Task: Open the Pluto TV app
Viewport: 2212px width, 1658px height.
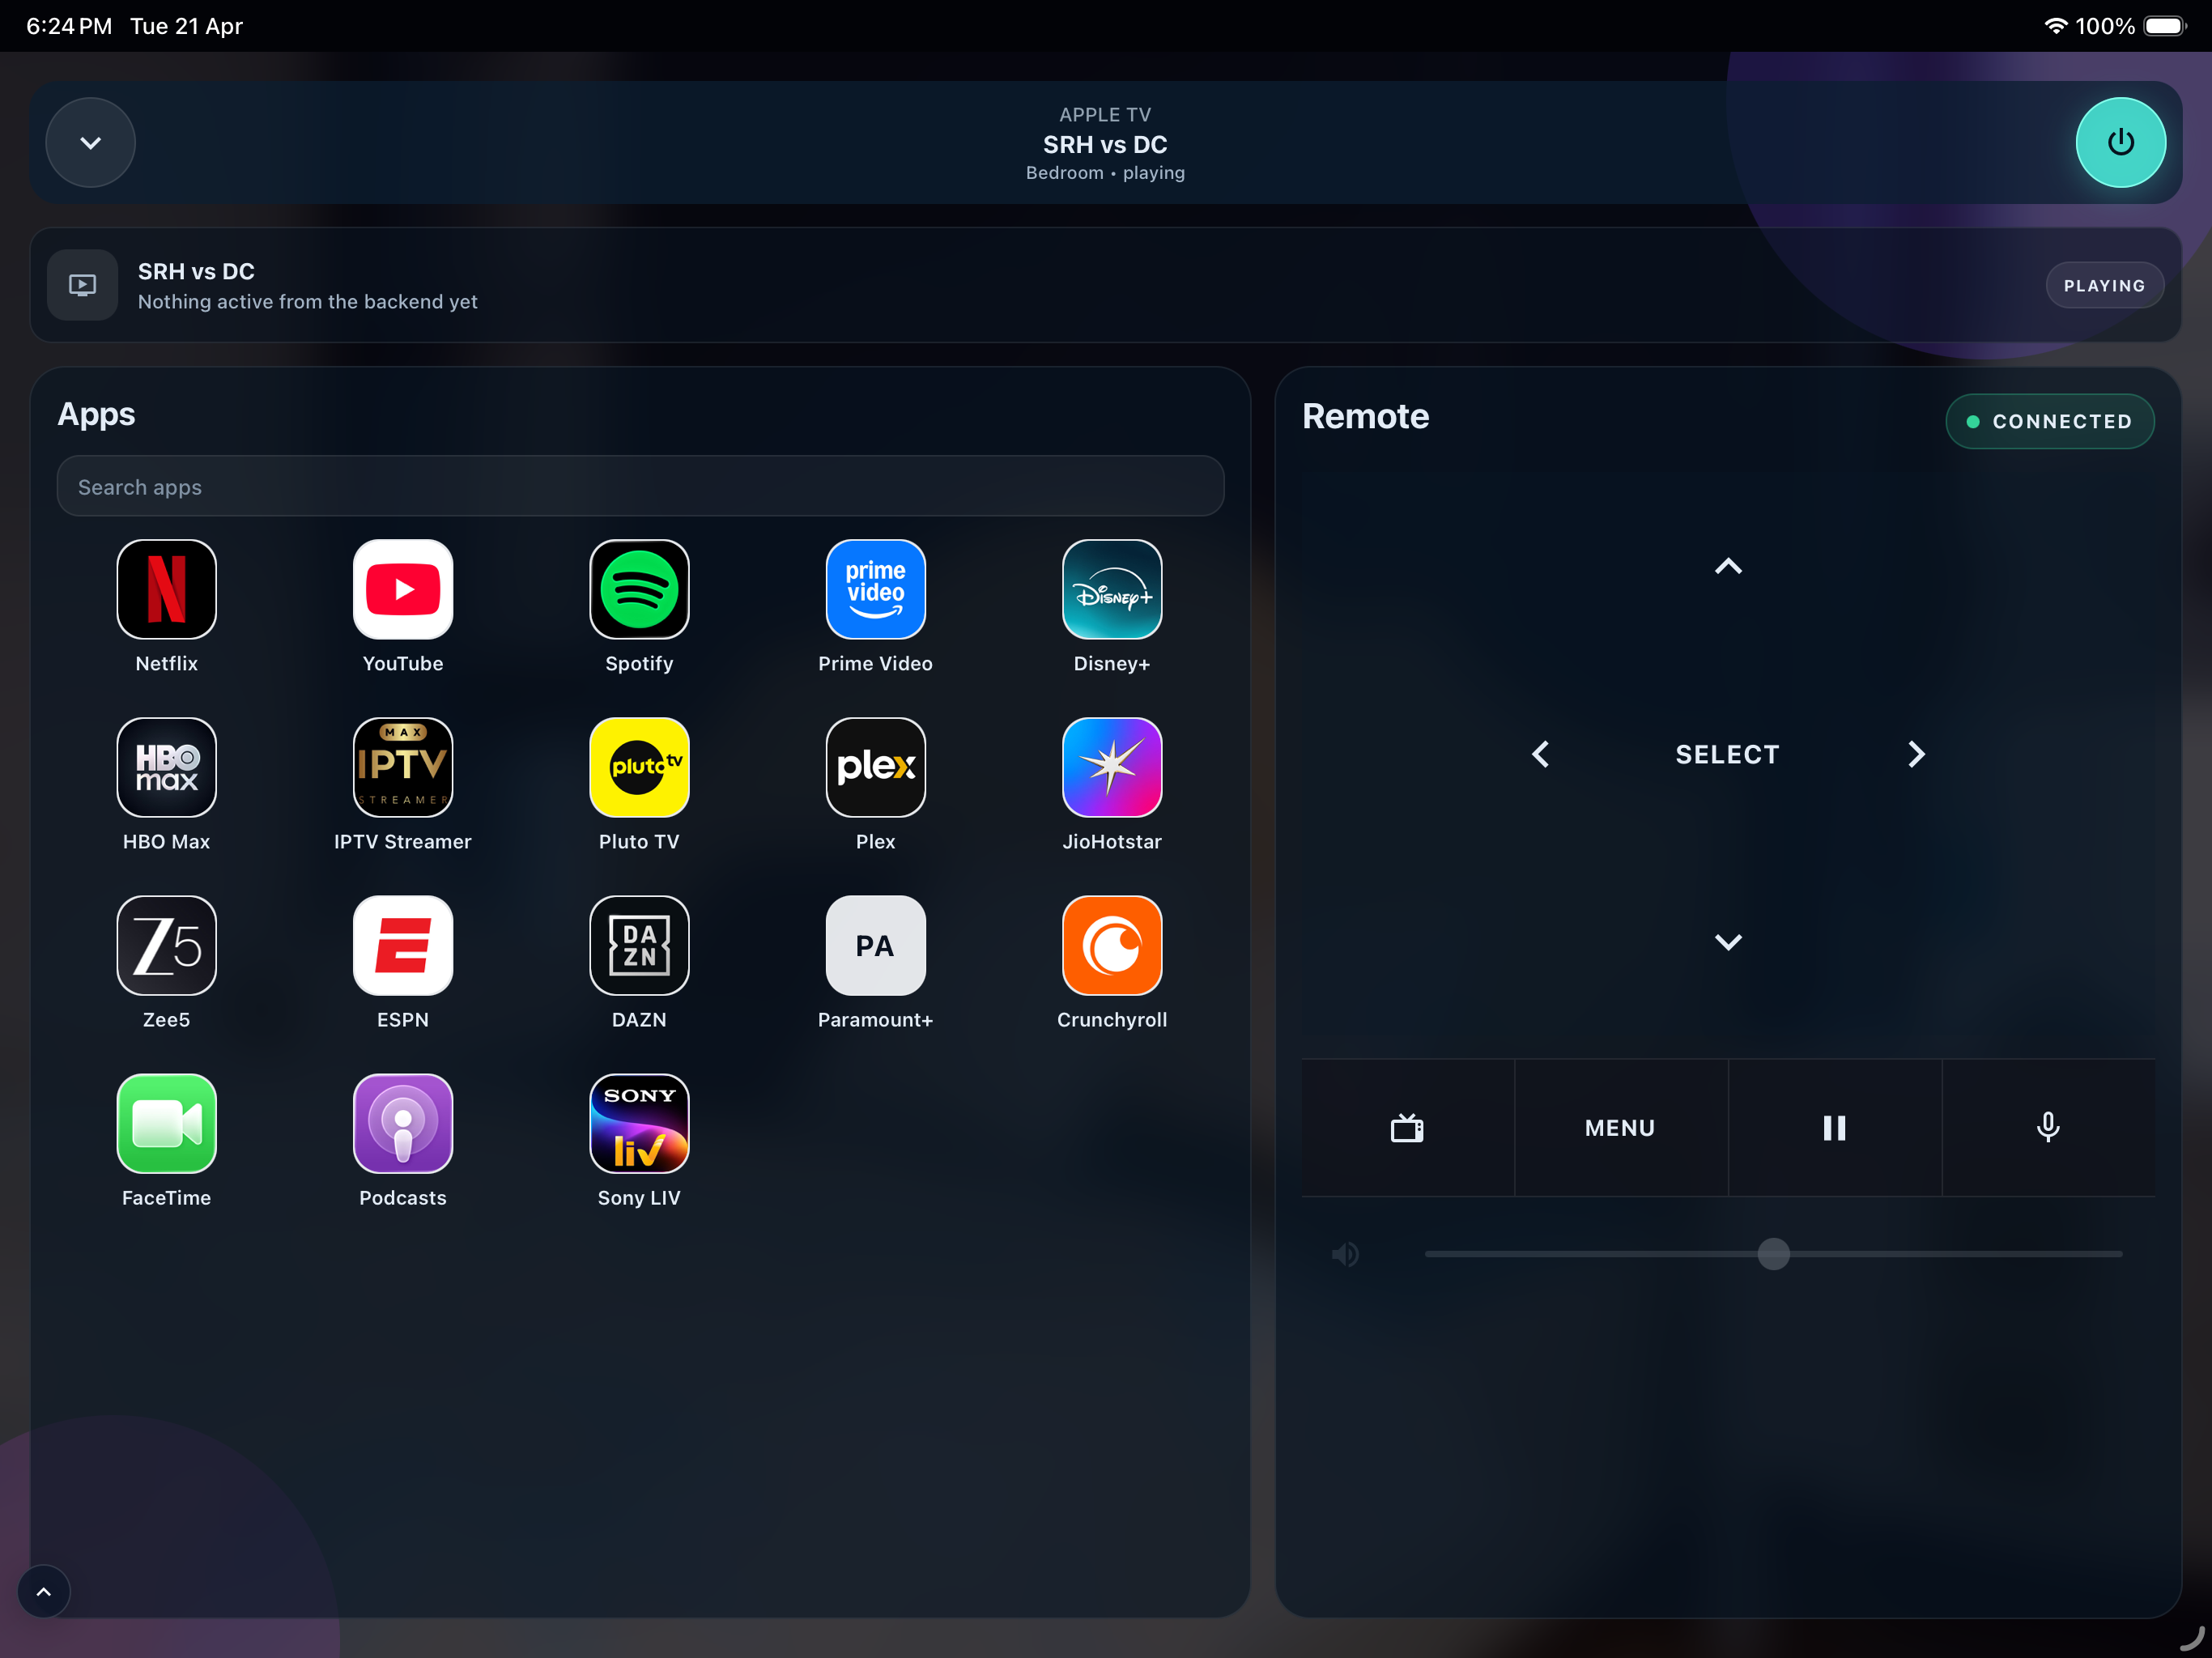Action: pos(639,767)
